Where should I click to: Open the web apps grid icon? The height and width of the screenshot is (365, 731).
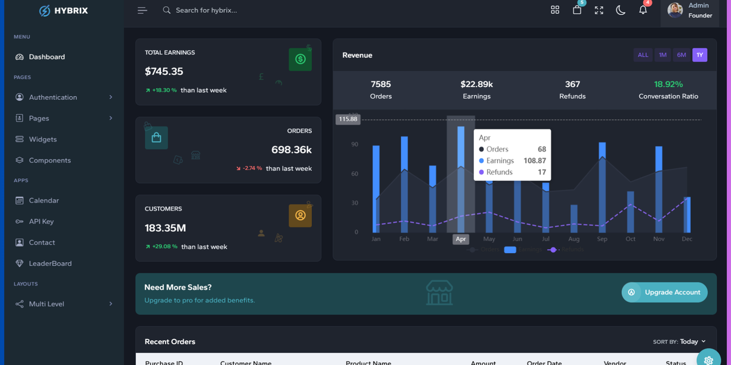click(x=555, y=10)
